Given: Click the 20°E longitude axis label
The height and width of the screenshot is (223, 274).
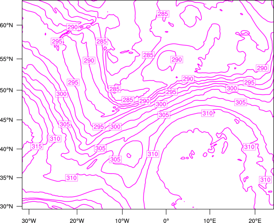Looking at the screenshot, I should coord(255,221).
